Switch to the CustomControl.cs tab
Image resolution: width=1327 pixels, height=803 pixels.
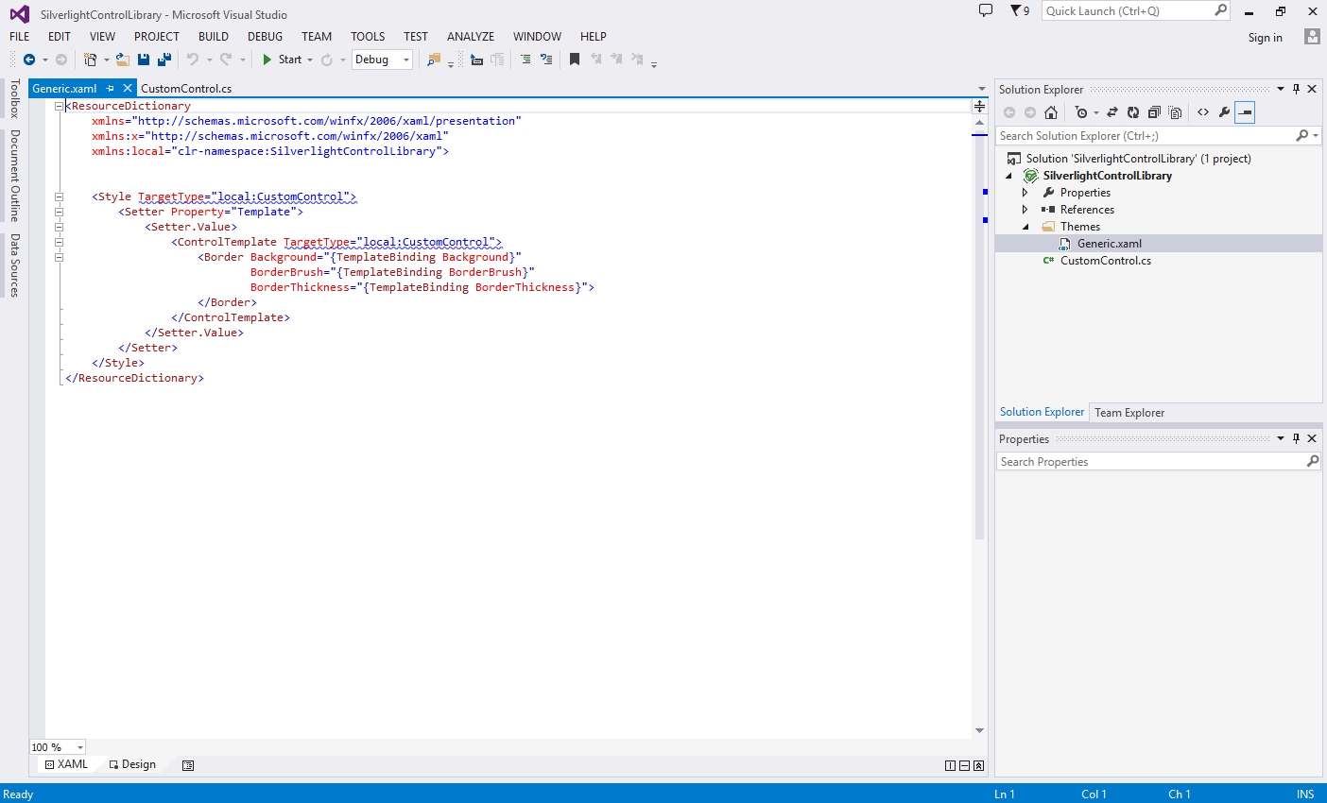[x=186, y=88]
